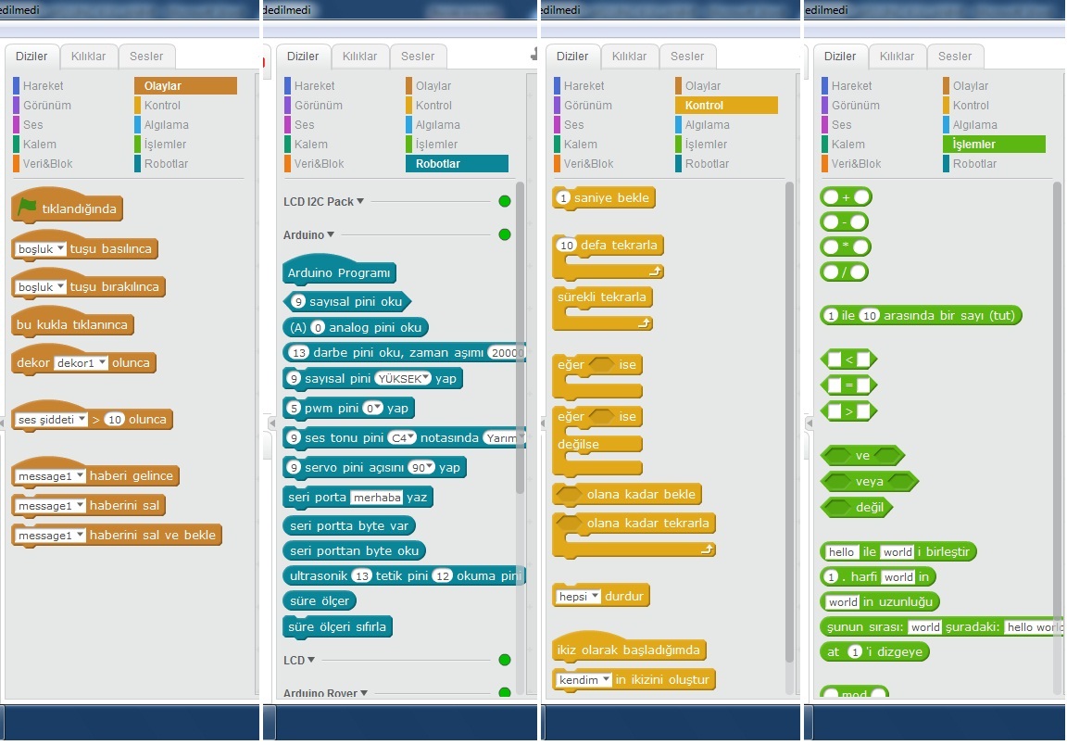
Task: Toggle the green indicator beside LCD I2C Pack
Action: click(505, 201)
